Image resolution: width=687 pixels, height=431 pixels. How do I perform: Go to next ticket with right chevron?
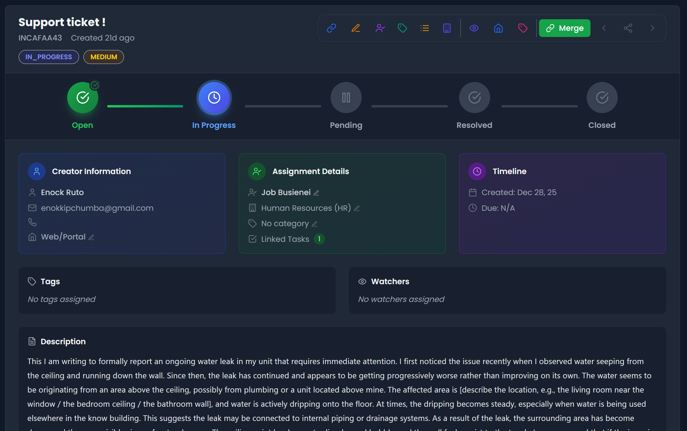pos(652,28)
